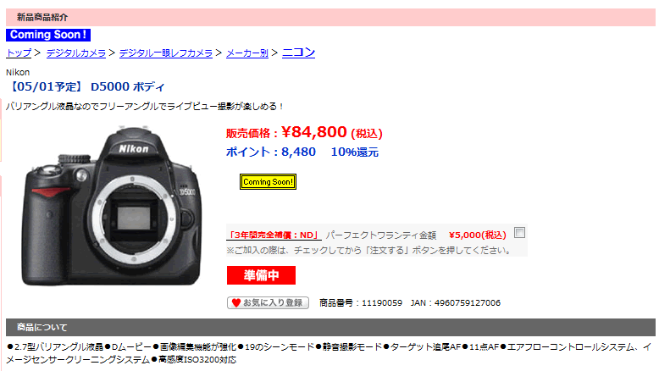The image size is (659, 371).
Task: Open the ニコン manufacturer link
Action: (x=298, y=53)
